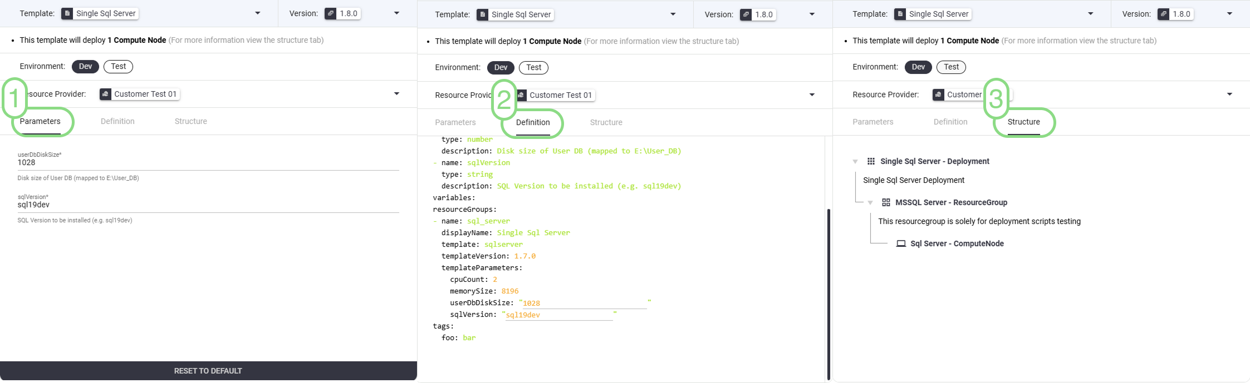This screenshot has width=1250, height=383.
Task: Collapse the Single Sql Server - Deployment tree node
Action: tap(855, 162)
